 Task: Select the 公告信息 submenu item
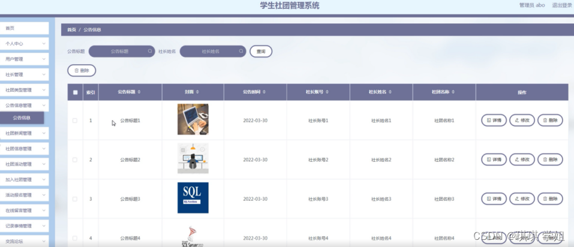pos(22,118)
